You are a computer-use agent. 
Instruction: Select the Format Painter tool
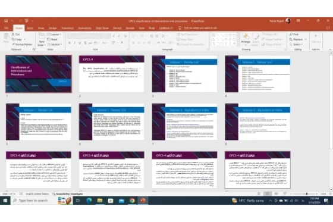click(x=22, y=45)
